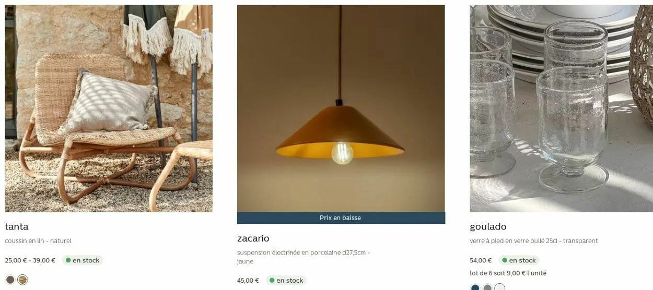Screen dimensions: 653x290
Task: Click 'lot de 6 soit 9,00 € l'unité'
Action: tap(508, 273)
